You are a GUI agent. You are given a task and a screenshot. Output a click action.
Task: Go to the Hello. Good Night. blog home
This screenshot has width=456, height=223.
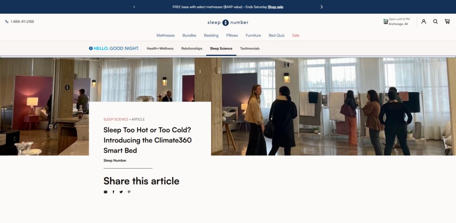(114, 48)
